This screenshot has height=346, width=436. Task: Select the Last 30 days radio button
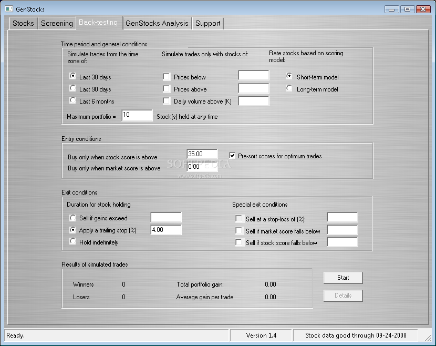click(x=72, y=76)
